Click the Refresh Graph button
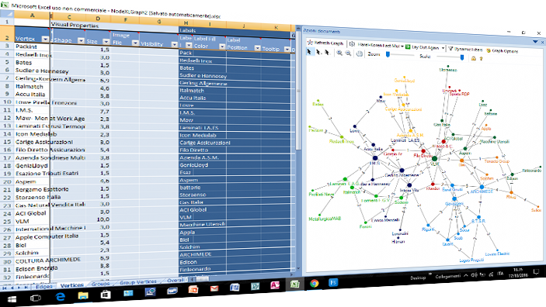The width and height of the screenshot is (546, 307). (325, 43)
